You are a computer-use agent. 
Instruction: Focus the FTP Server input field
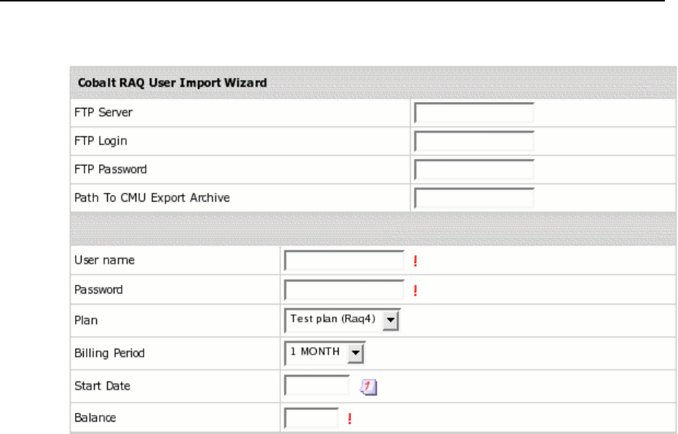point(474,113)
